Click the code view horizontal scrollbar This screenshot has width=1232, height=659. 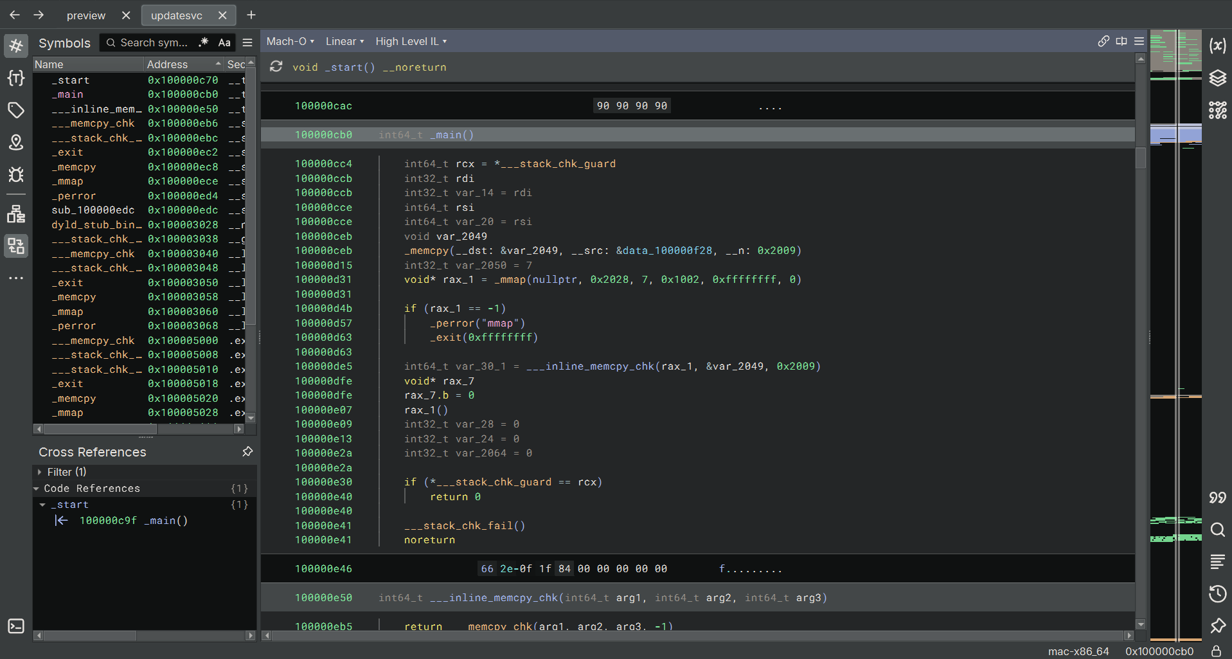[697, 635]
